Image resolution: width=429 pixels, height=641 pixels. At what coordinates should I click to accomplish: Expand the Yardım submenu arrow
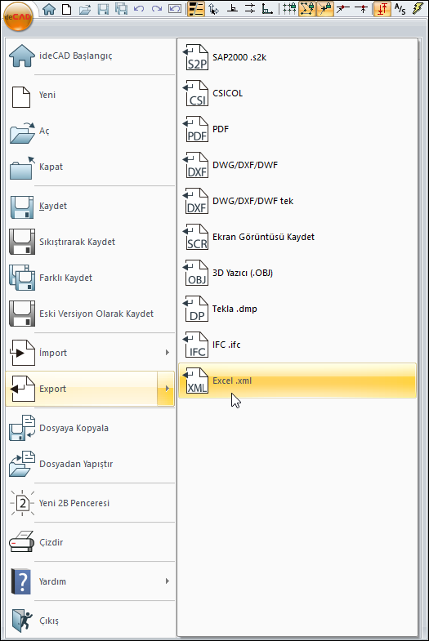pyautogui.click(x=168, y=581)
